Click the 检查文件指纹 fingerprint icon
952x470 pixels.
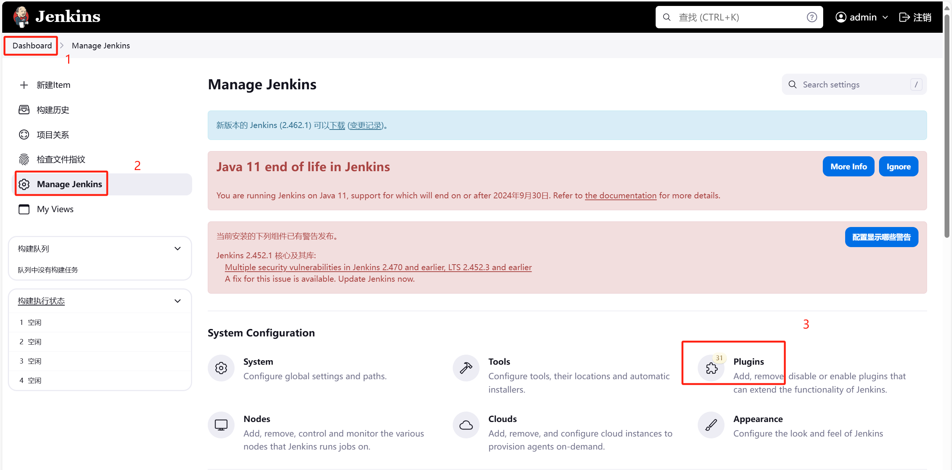point(24,159)
